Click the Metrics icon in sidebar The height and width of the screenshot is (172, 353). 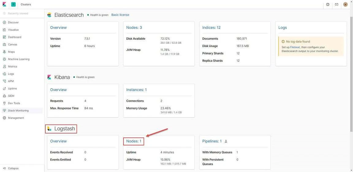pyautogui.click(x=4, y=67)
